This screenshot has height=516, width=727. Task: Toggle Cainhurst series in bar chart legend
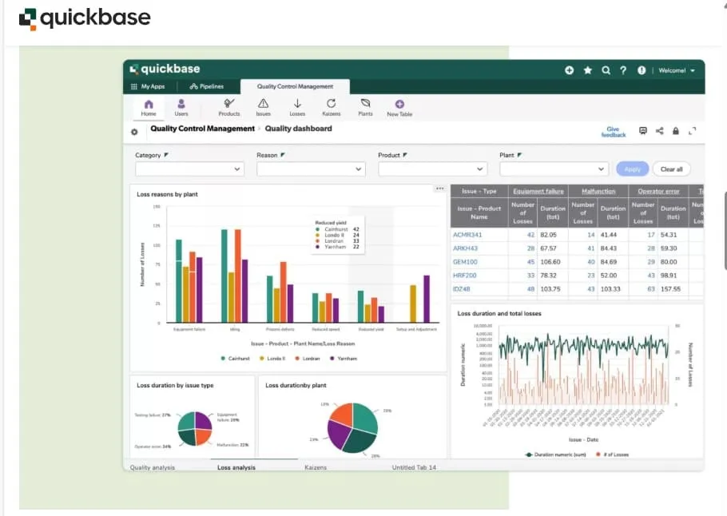point(236,359)
